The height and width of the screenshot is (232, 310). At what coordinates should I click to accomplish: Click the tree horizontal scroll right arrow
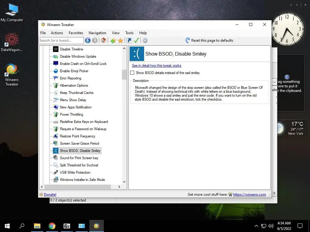(x=119, y=187)
